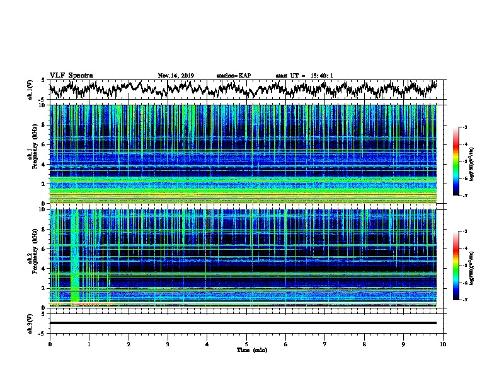Click the "6" kHz tick on ch.1 frequency axis
Image resolution: width=499 pixels, height=386 pixels.
coord(44,144)
